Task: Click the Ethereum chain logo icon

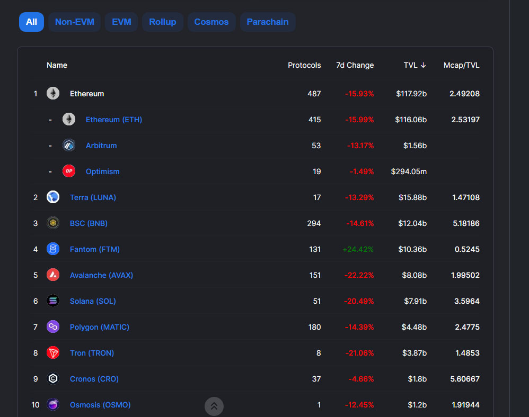Action: [x=53, y=93]
